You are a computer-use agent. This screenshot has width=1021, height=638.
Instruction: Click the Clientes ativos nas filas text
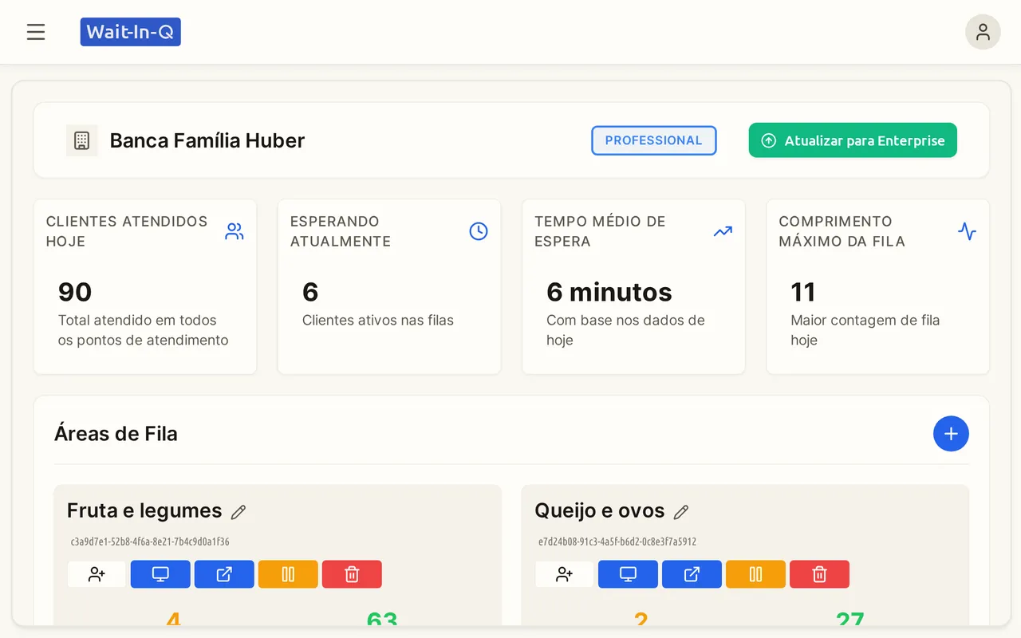(x=378, y=321)
